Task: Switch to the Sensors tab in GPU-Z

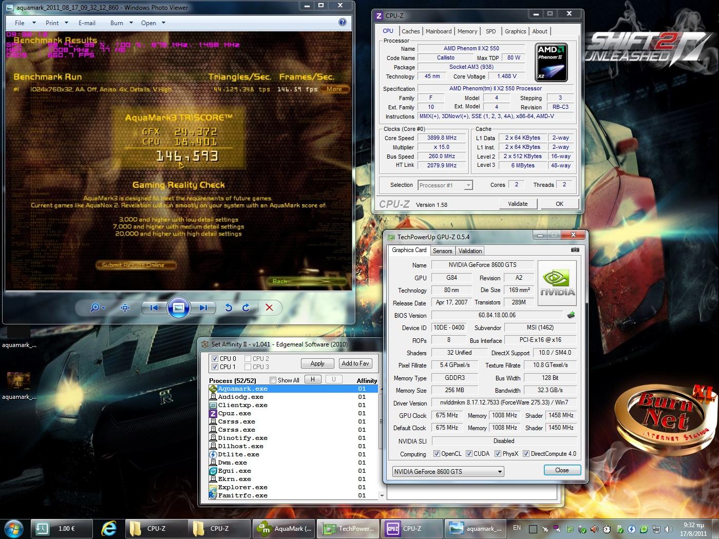Action: click(442, 251)
